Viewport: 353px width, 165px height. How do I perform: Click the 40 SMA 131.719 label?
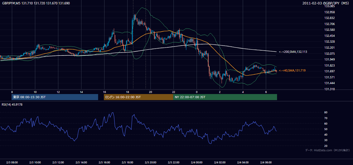(x=292, y=71)
